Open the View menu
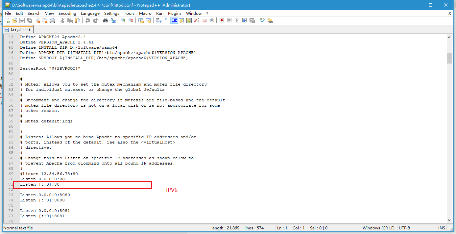 (x=49, y=13)
